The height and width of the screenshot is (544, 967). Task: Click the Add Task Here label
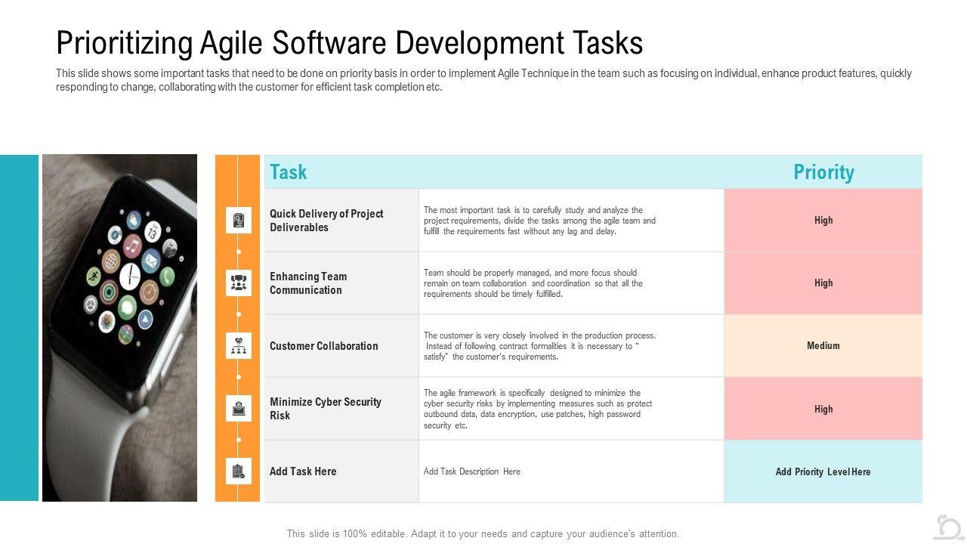tap(303, 471)
